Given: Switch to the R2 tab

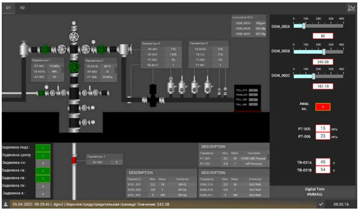Looking at the screenshot, I should [22, 8].
